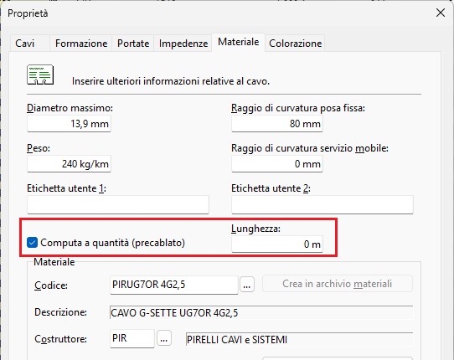
Task: Go to the Impedenze tab
Action: tap(183, 44)
